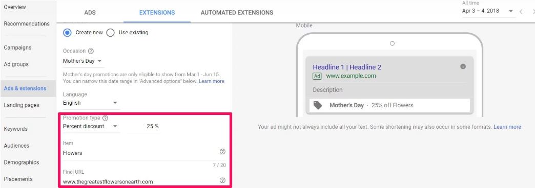The height and width of the screenshot is (188, 535).
Task: Click the 25 % discount input field
Action: click(x=143, y=127)
